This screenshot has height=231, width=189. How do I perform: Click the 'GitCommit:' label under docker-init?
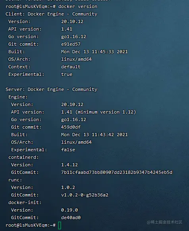pyautogui.click(x=25, y=218)
